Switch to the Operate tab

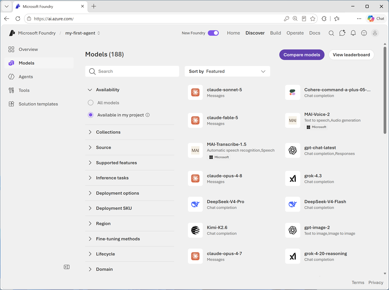point(295,33)
